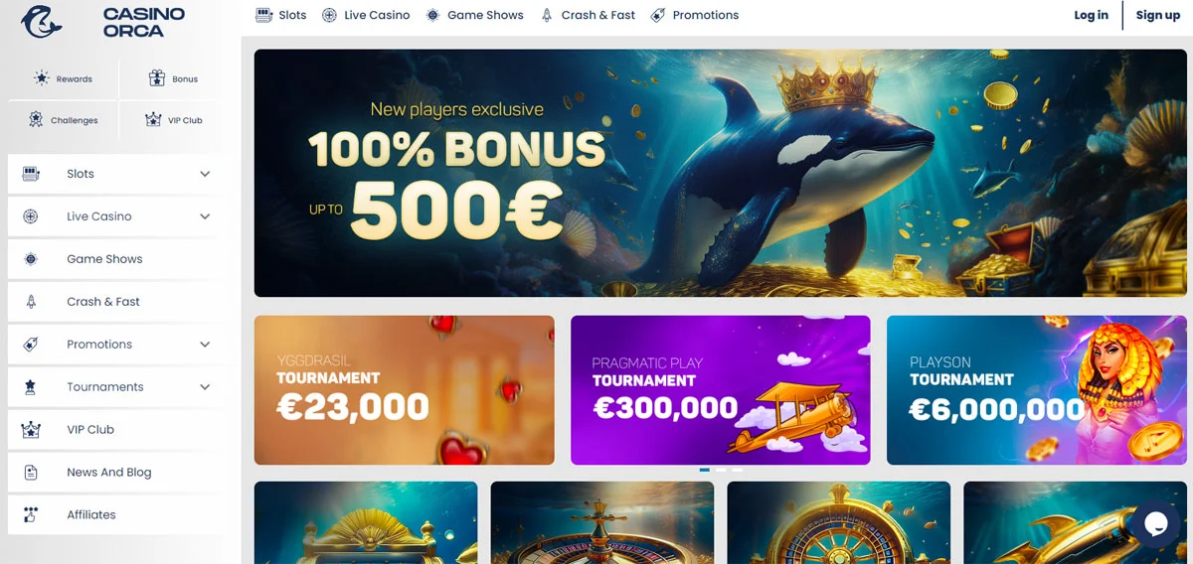The image size is (1193, 564).
Task: Expand the Promotions sidebar chevron
Action: [205, 345]
